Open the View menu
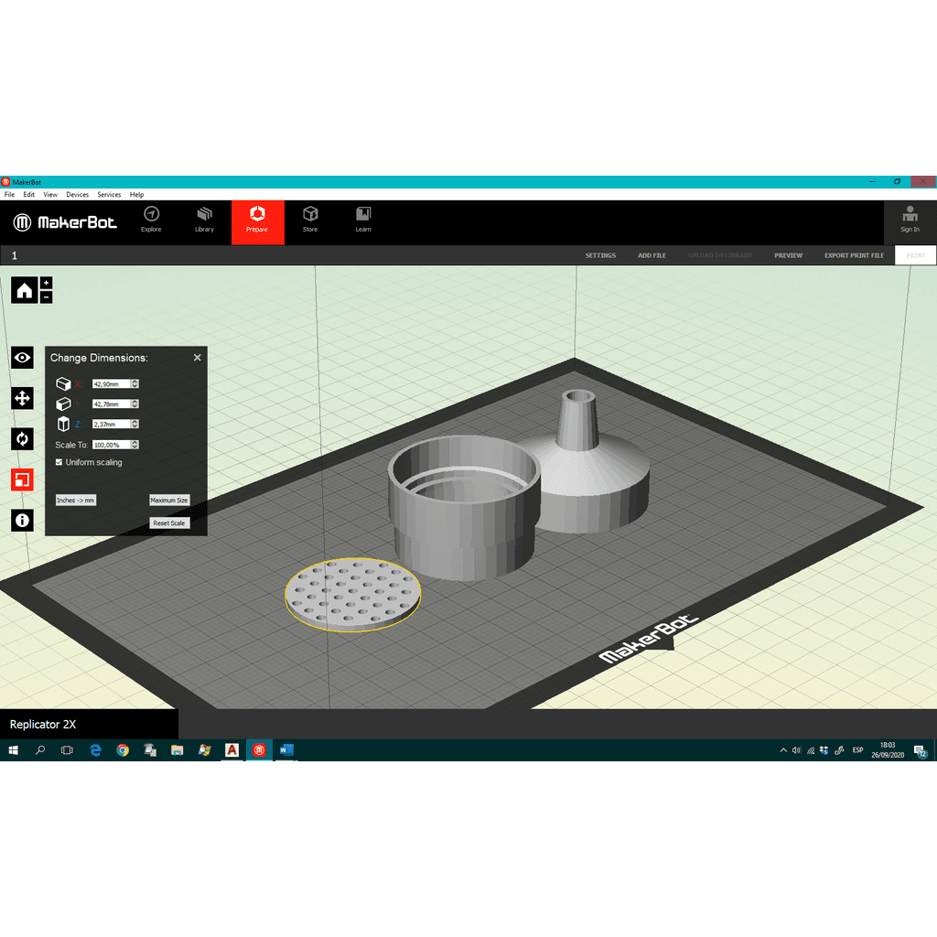 (50, 195)
